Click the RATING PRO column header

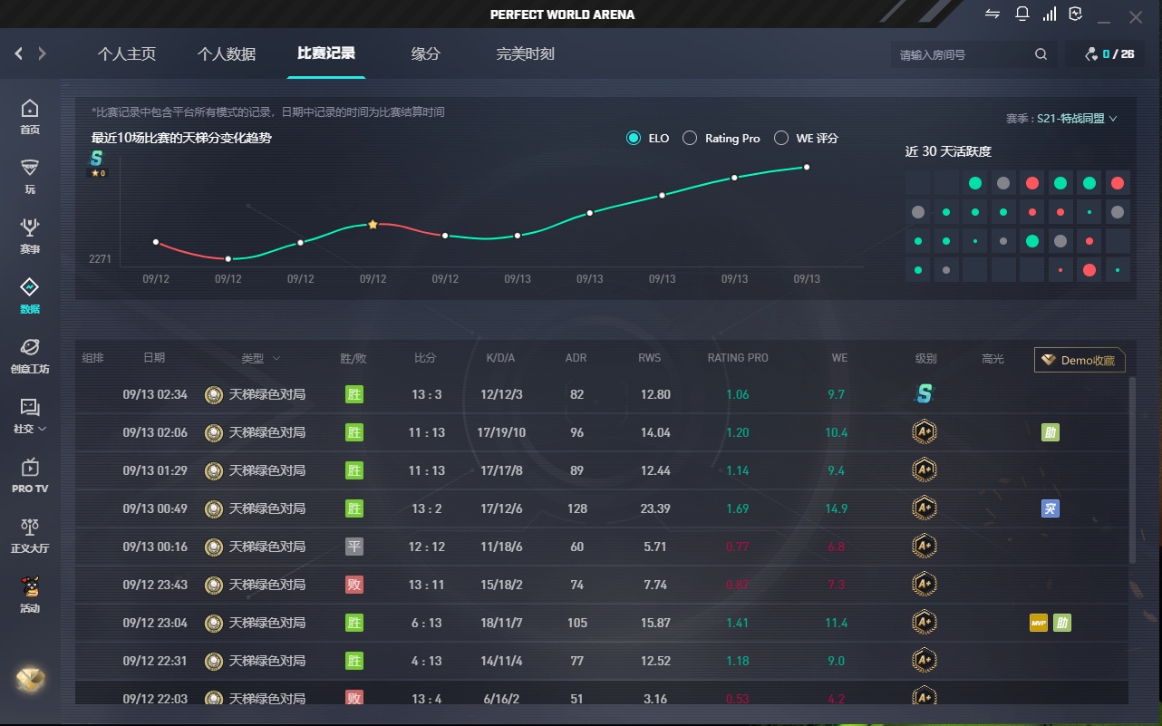738,358
